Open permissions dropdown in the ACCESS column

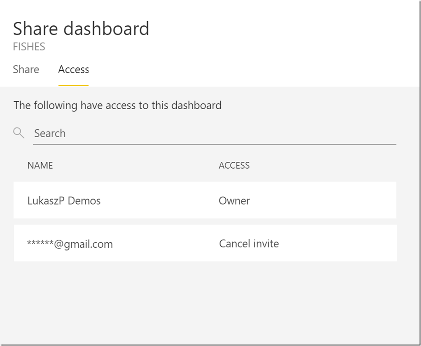tap(234, 200)
